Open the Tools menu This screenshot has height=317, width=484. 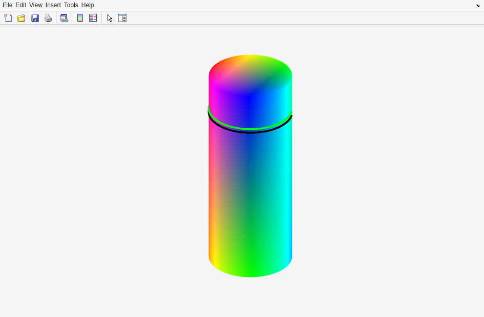(x=71, y=5)
